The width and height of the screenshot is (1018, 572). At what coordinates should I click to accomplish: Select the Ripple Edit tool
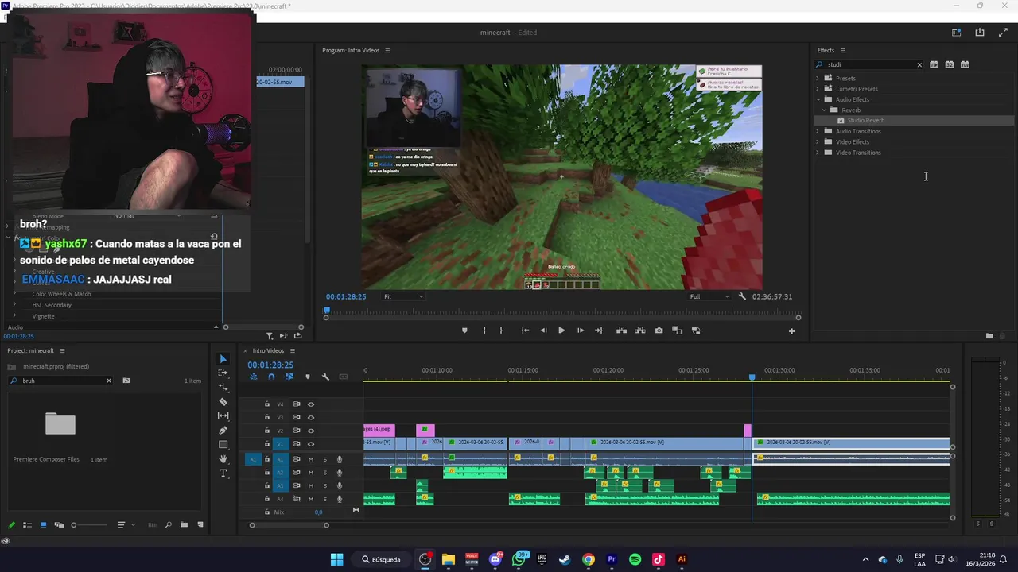tap(223, 388)
